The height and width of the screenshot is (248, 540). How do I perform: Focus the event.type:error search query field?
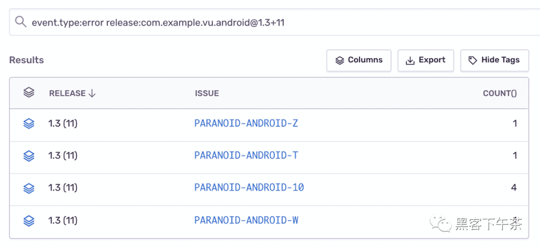click(x=274, y=22)
